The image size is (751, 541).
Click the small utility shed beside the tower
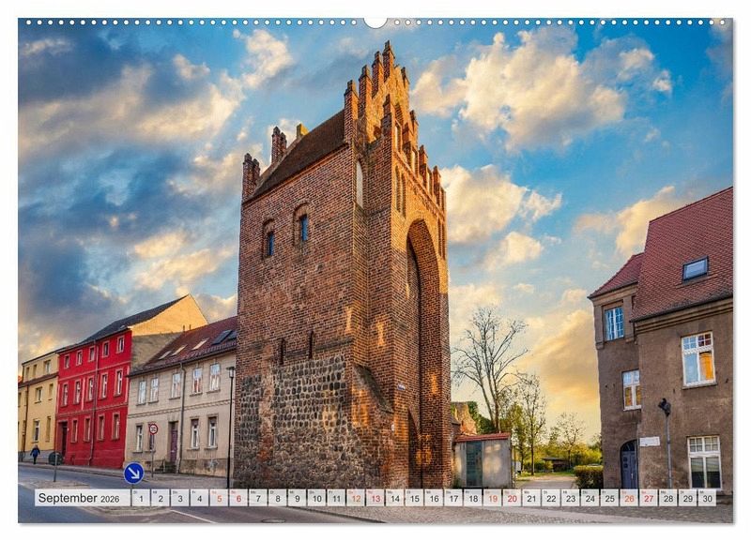pos(482,459)
